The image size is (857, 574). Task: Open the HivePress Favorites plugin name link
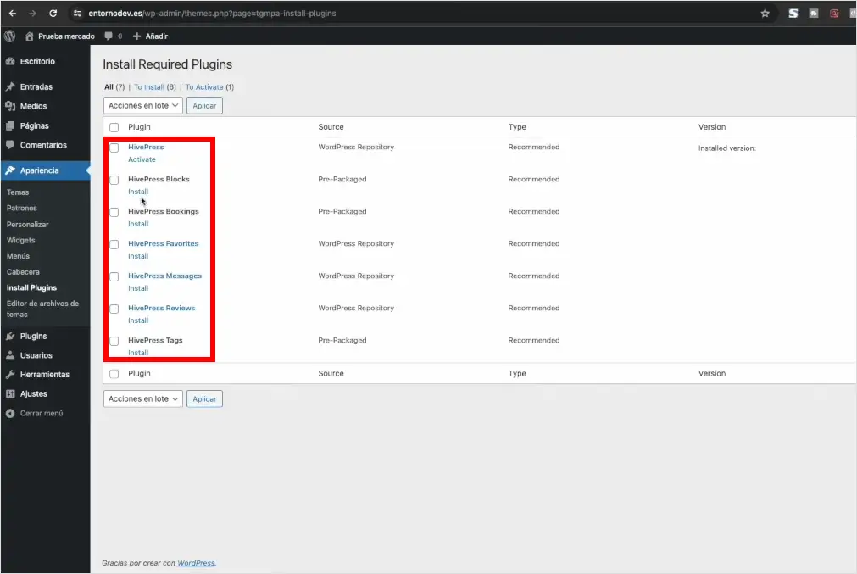point(163,244)
